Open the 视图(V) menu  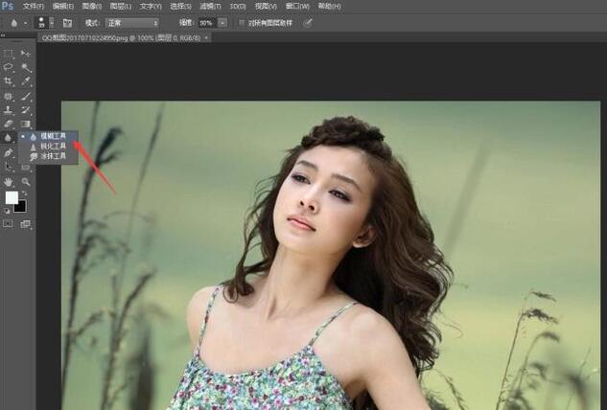[x=266, y=7]
